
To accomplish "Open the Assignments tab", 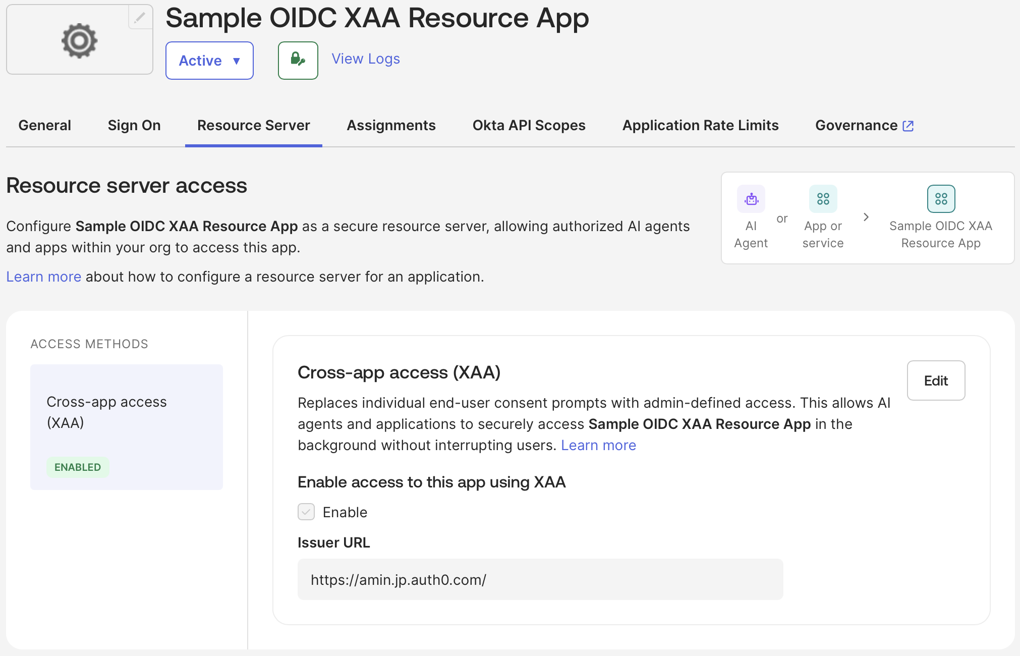I will pos(391,125).
